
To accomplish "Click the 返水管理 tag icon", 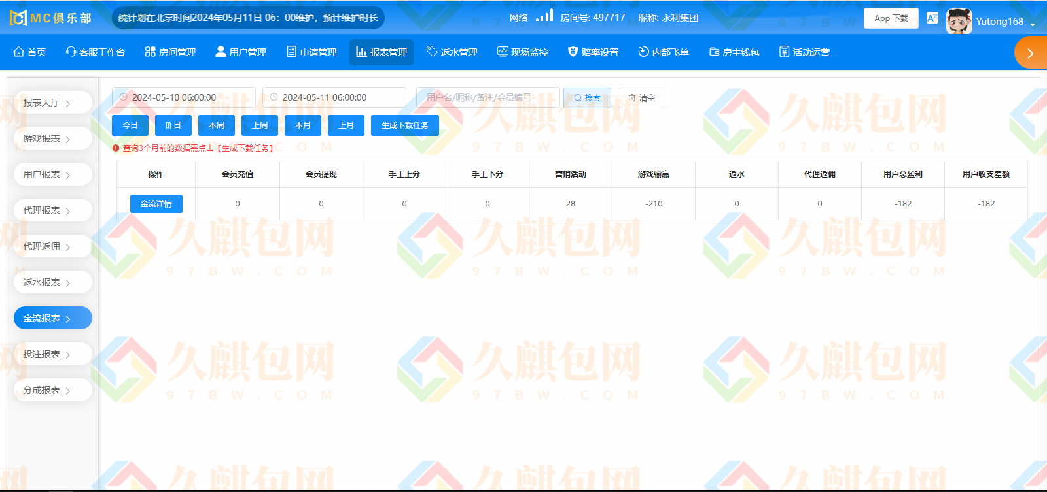I will pos(432,52).
